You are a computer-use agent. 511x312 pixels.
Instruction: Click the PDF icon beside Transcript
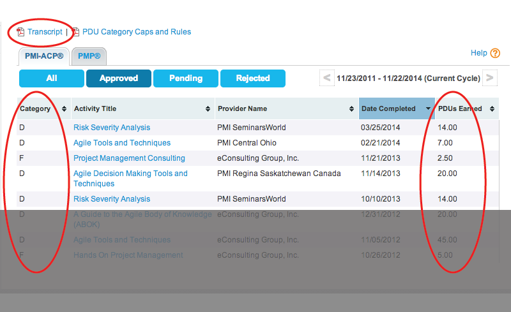click(x=20, y=32)
